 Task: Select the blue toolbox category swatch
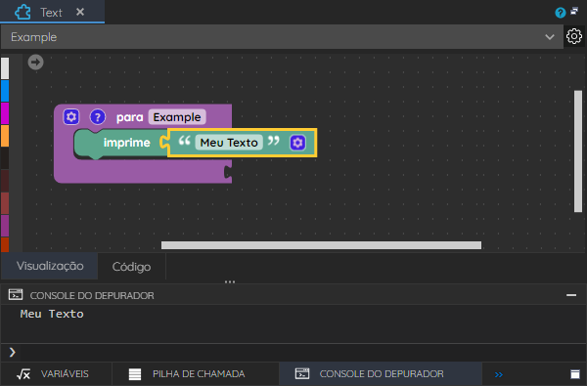(x=5, y=91)
